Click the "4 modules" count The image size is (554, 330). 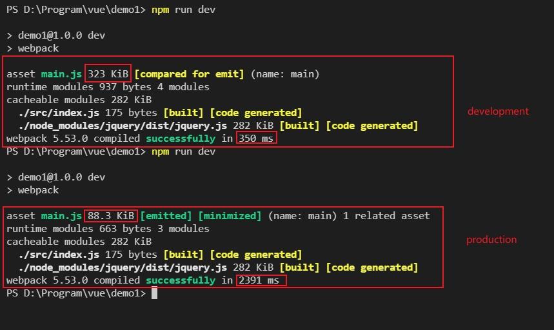click(183, 87)
